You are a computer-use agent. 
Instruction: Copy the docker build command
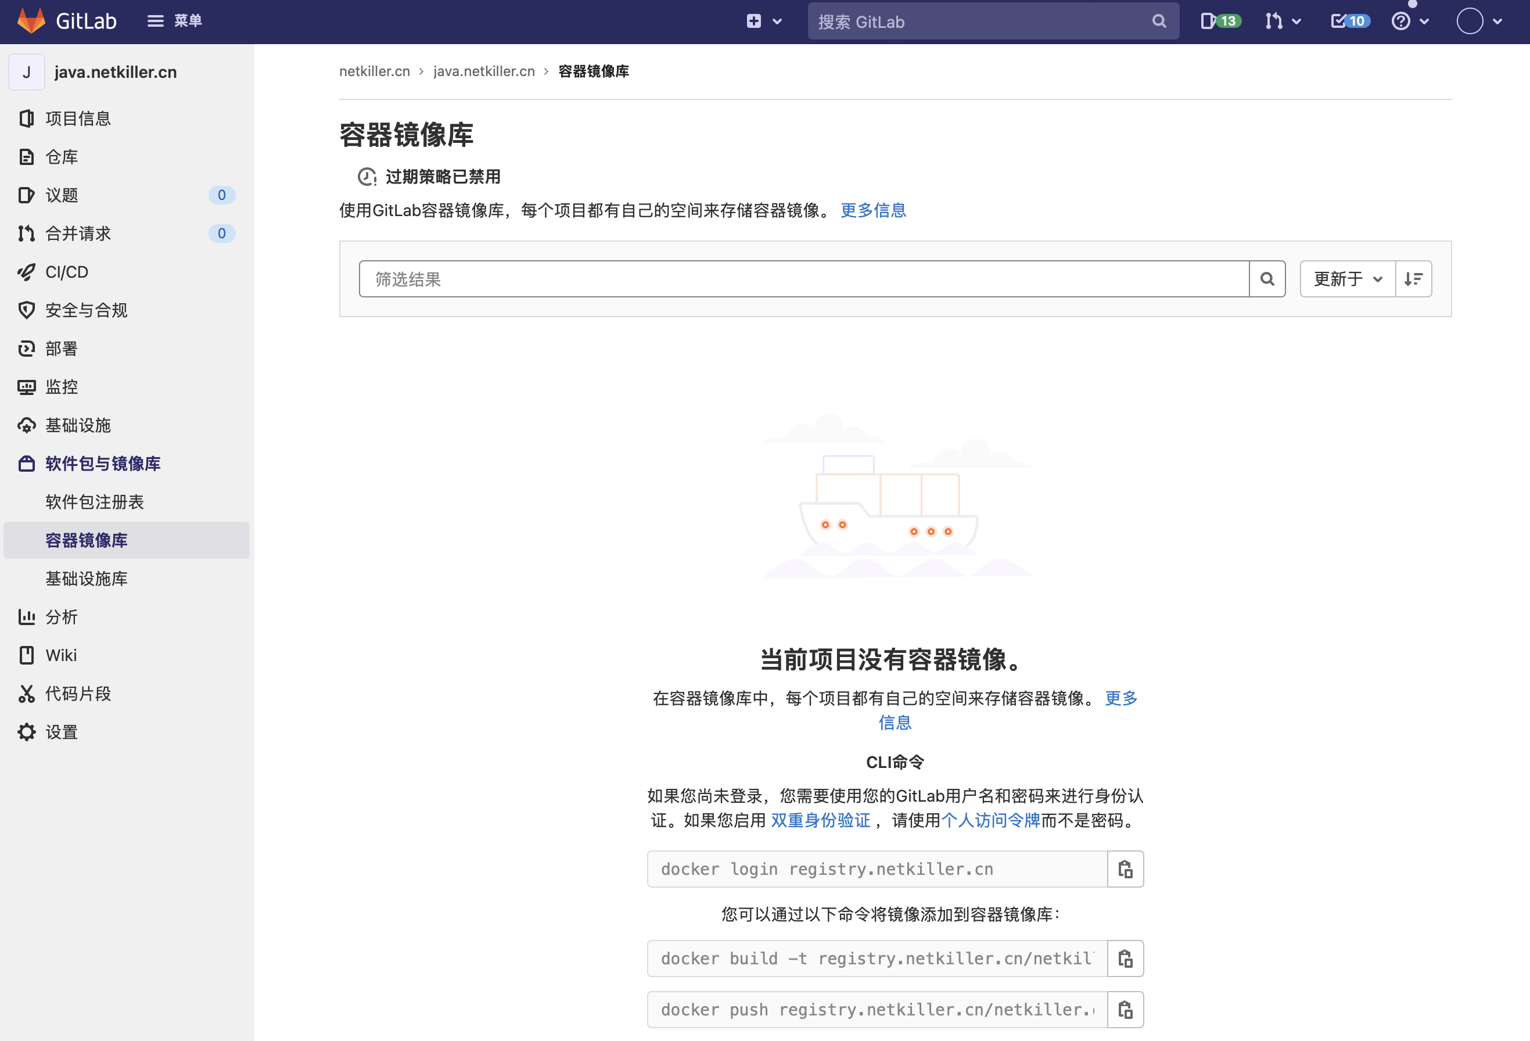coord(1125,959)
